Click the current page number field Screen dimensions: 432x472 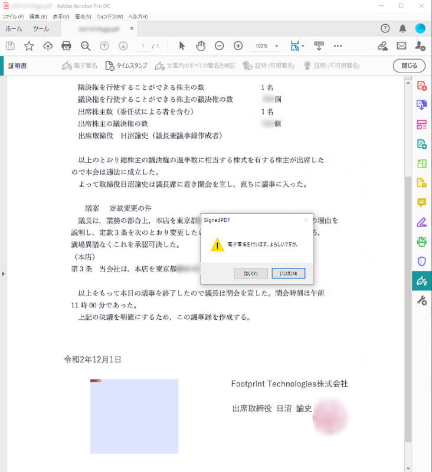[143, 46]
